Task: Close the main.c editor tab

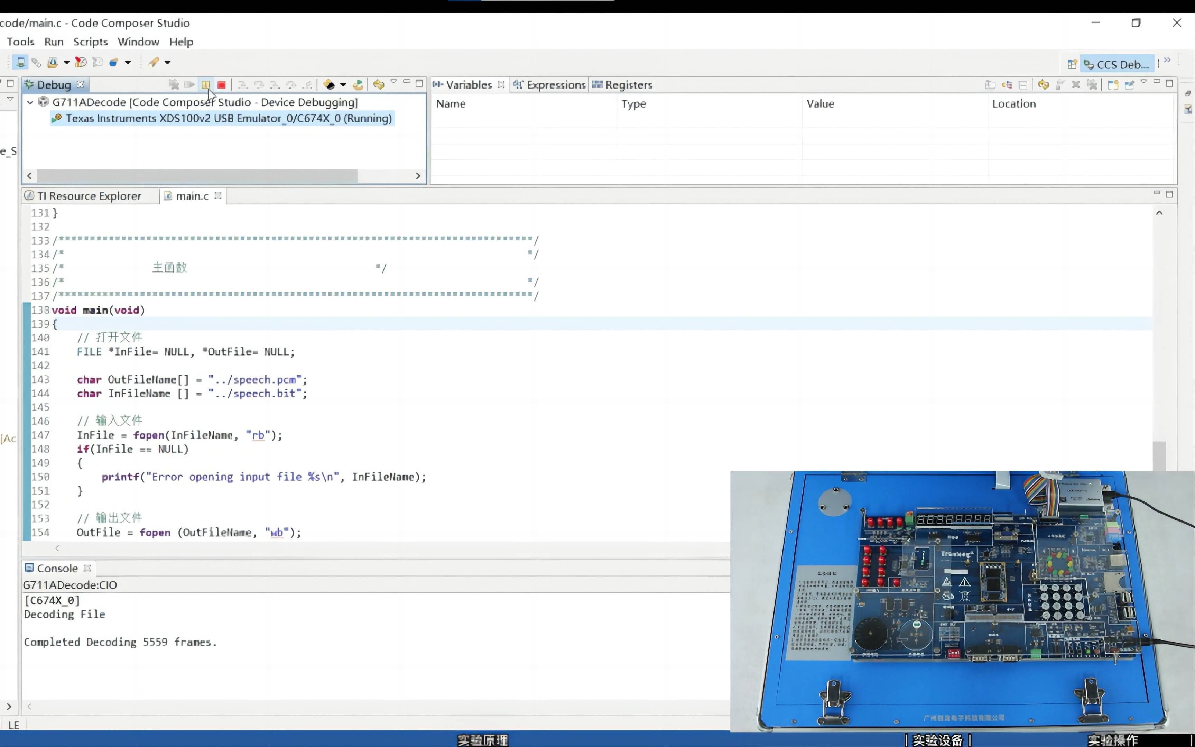Action: (218, 196)
